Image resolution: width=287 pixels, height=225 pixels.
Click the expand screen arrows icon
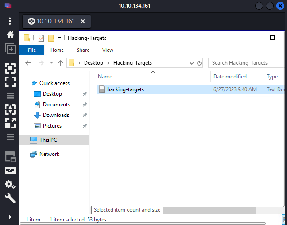pos(10,123)
